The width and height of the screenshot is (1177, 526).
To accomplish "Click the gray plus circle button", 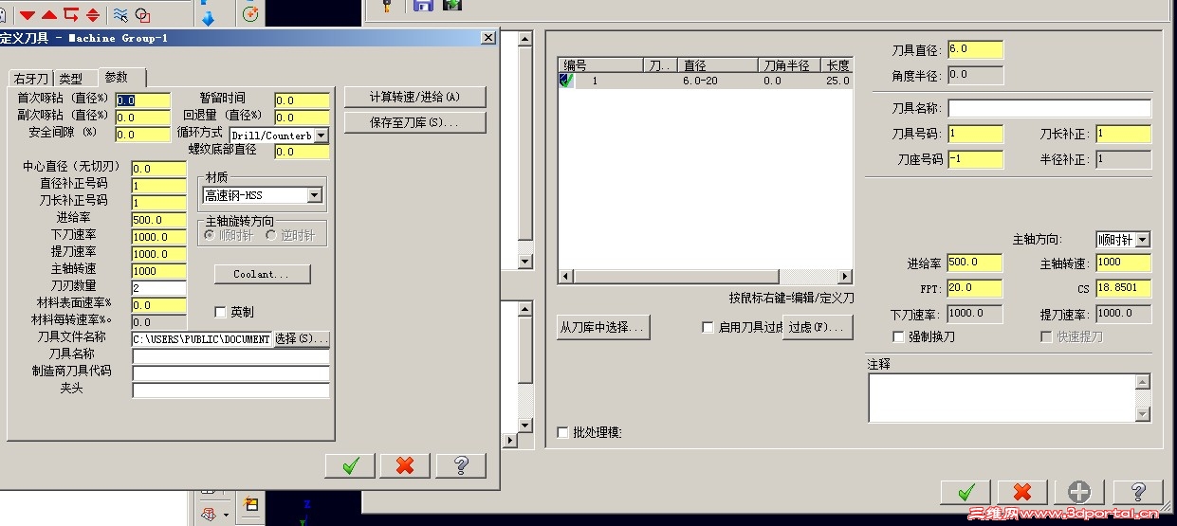I will [x=1079, y=492].
